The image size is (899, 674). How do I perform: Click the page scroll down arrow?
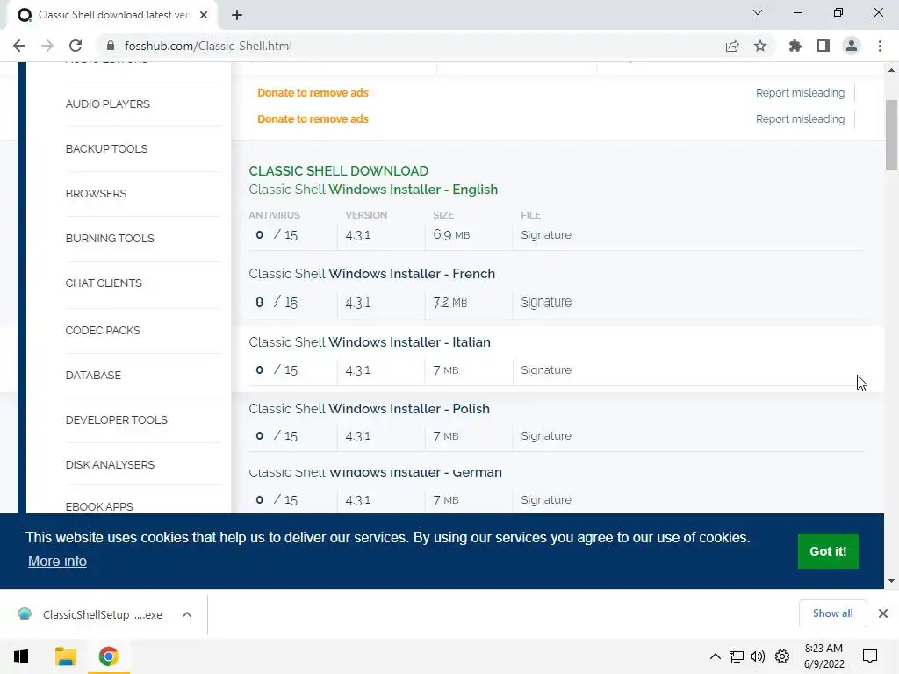click(x=891, y=581)
